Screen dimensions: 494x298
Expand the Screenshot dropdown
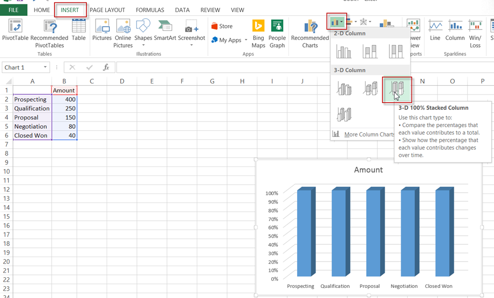(192, 45)
